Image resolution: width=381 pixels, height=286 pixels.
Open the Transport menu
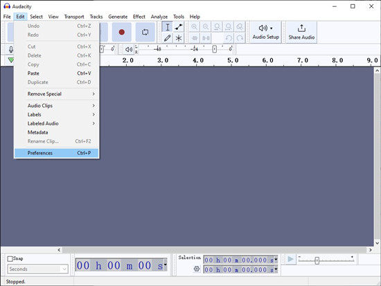[74, 17]
